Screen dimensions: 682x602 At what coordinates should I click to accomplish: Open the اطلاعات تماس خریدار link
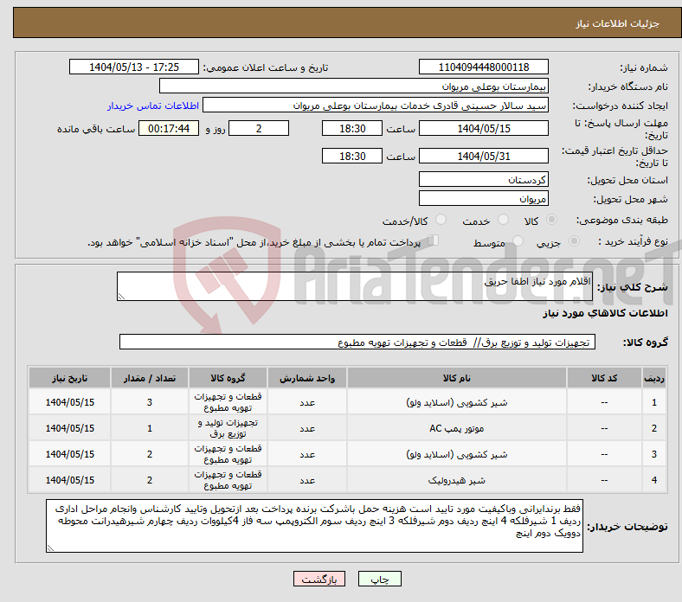point(153,106)
